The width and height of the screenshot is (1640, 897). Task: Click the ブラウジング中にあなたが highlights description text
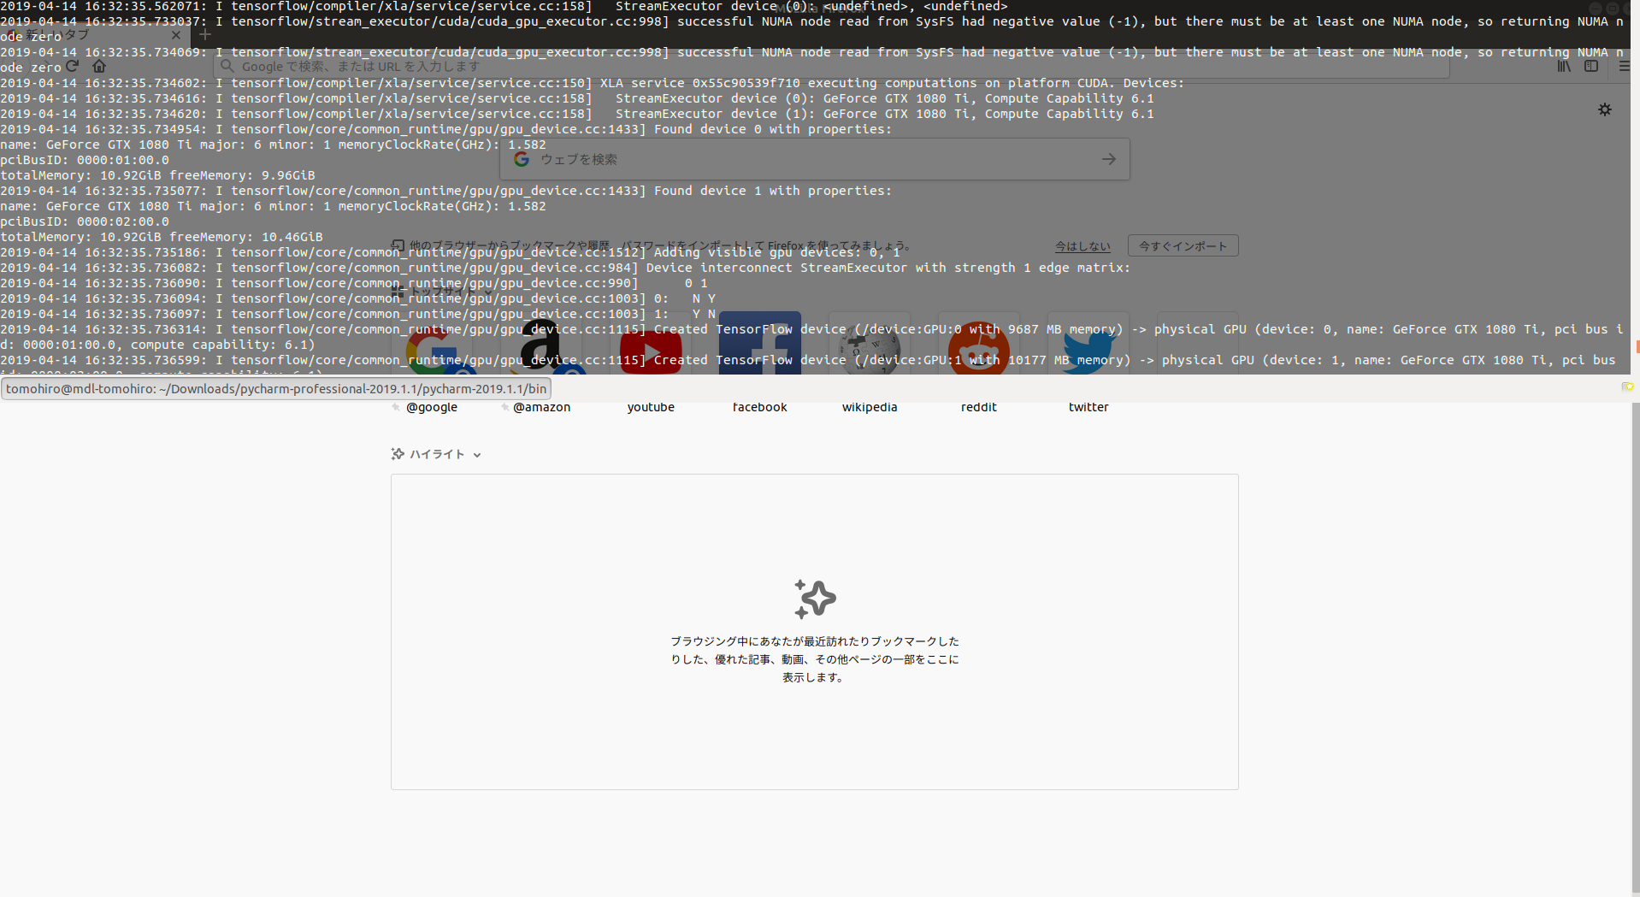pyautogui.click(x=814, y=659)
